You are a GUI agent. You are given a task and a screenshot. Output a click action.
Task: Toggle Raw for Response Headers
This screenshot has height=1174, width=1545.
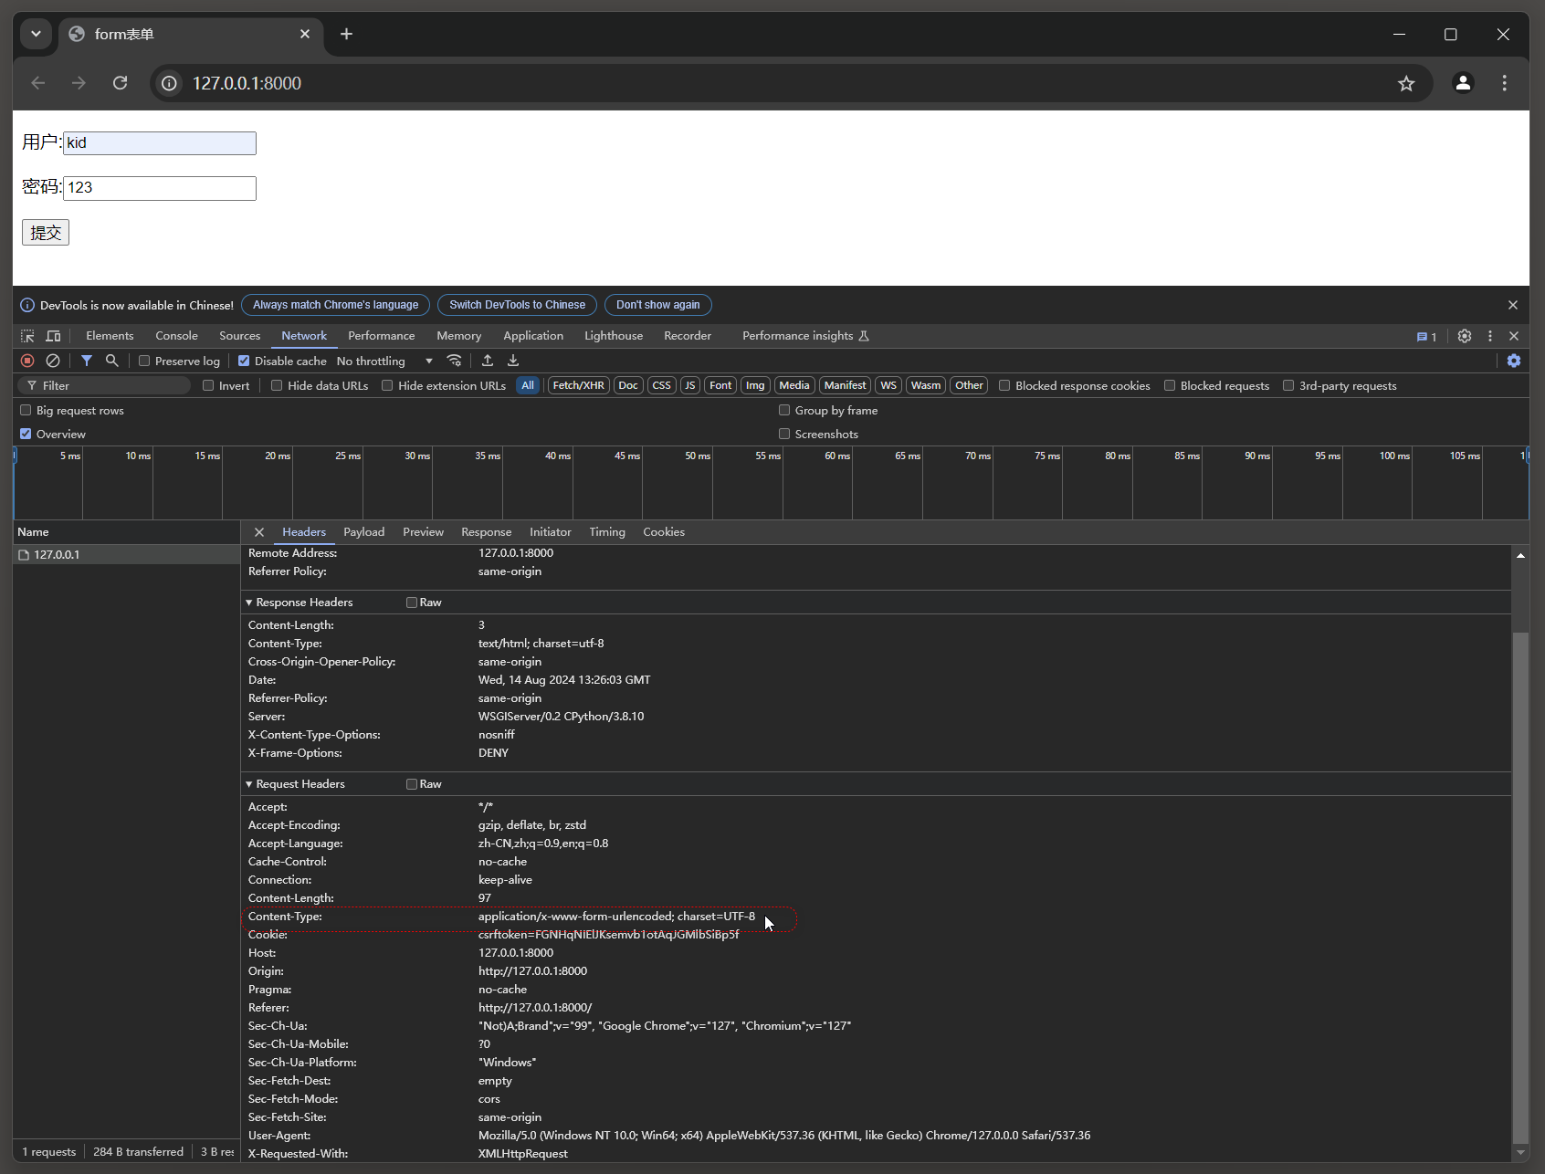[412, 603]
